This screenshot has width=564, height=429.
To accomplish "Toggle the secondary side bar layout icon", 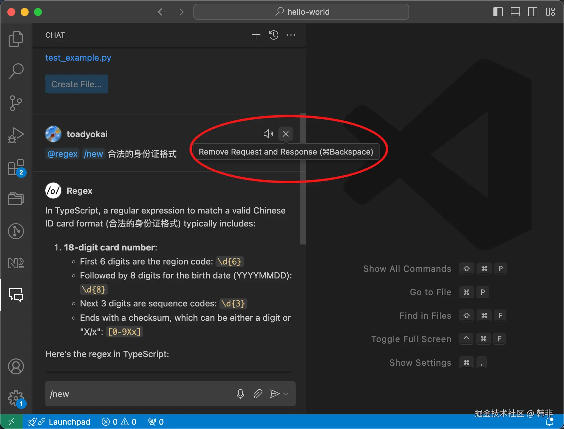I will pos(533,12).
